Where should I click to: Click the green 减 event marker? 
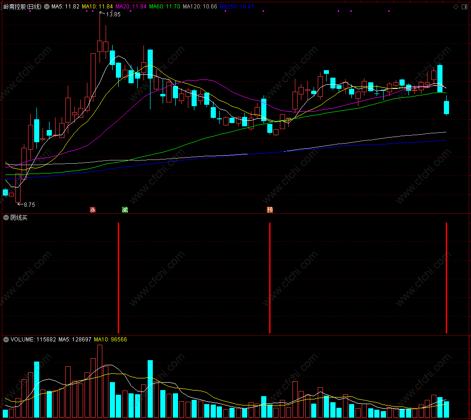[125, 210]
